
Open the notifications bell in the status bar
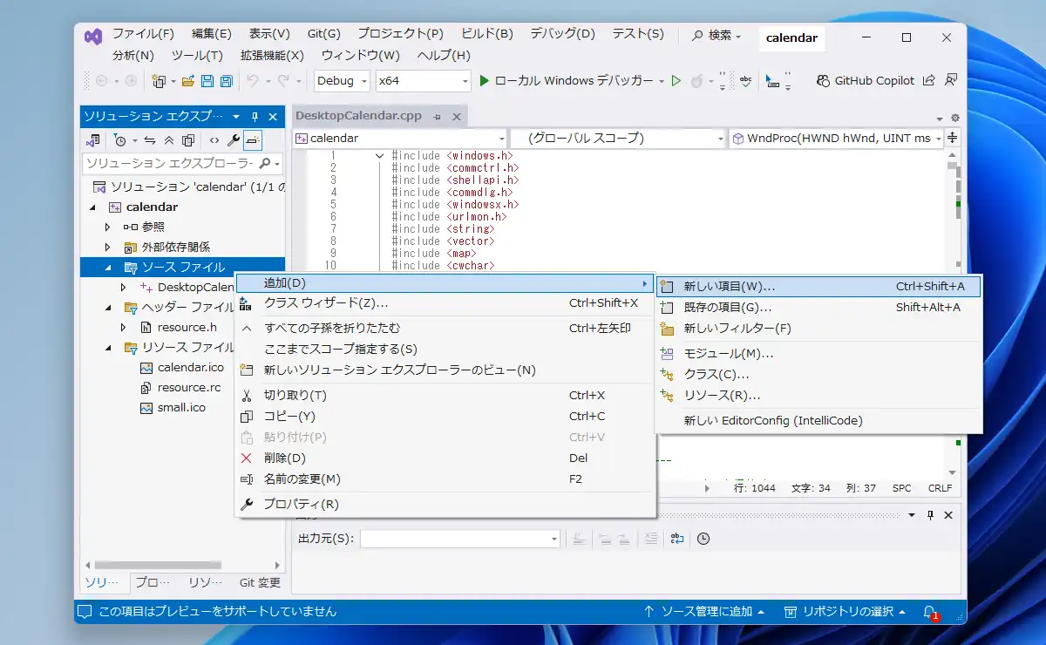click(x=930, y=612)
